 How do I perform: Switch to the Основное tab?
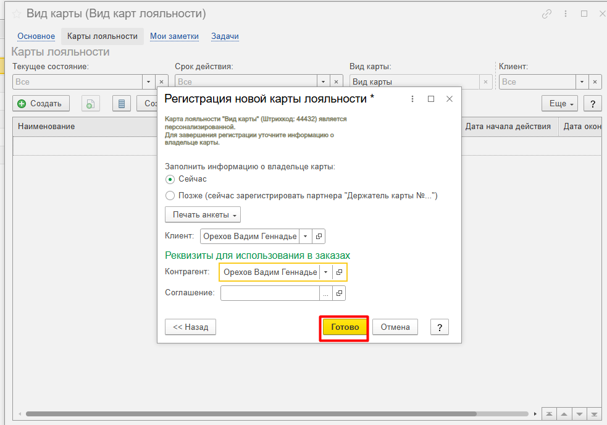(x=36, y=36)
